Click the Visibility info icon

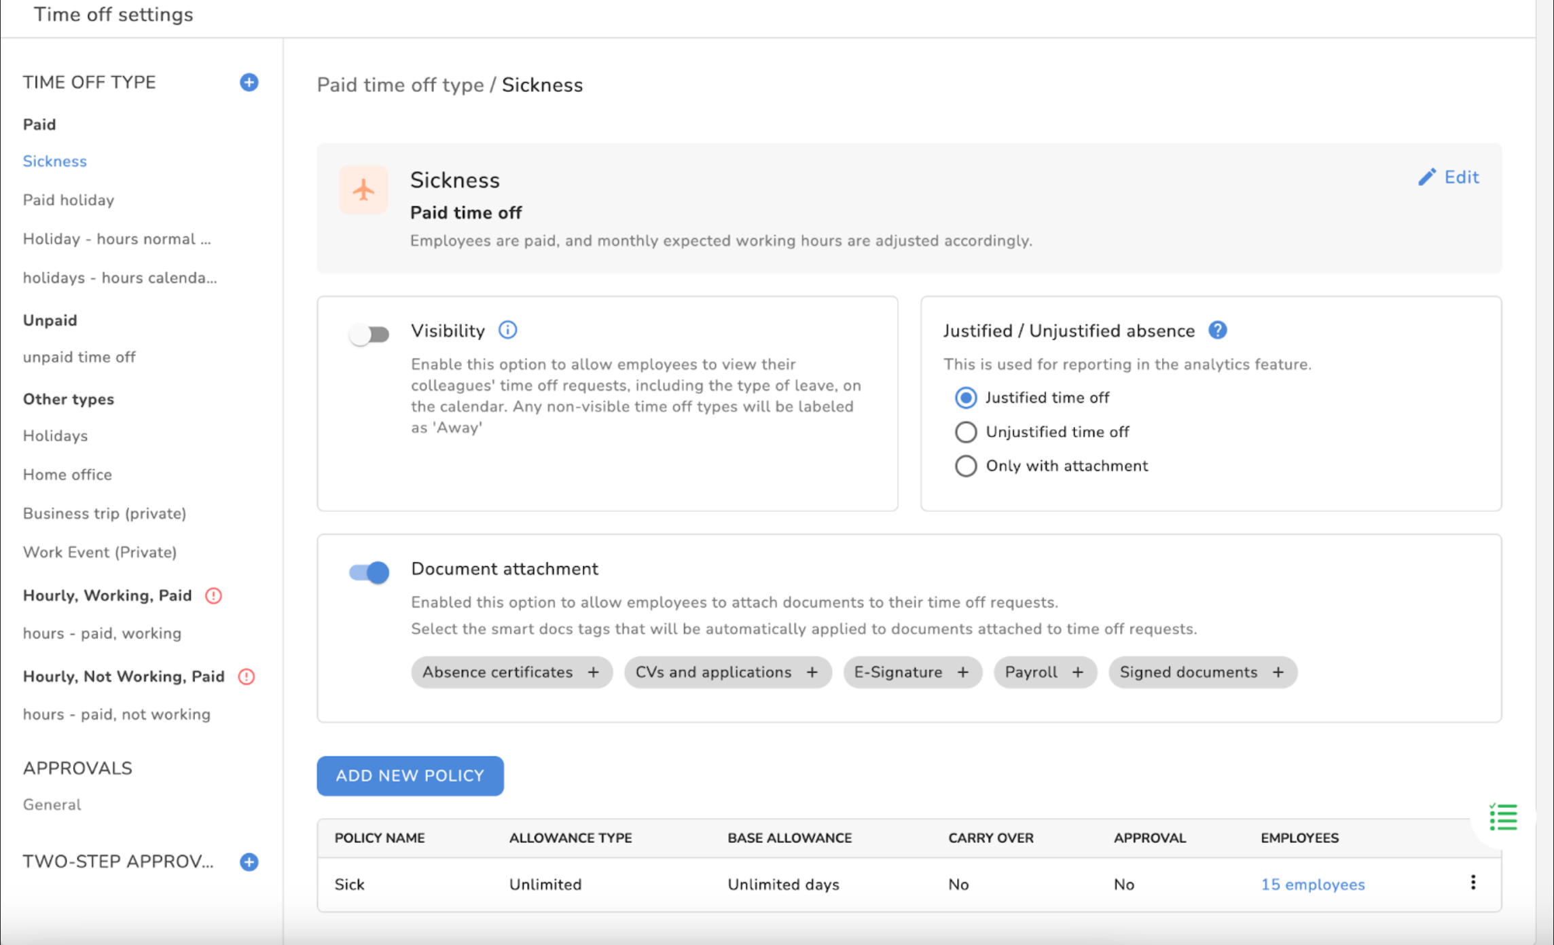coord(507,330)
